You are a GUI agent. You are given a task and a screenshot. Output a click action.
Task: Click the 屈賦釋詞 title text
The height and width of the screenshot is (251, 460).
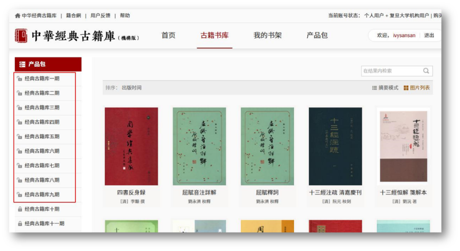tap(267, 193)
